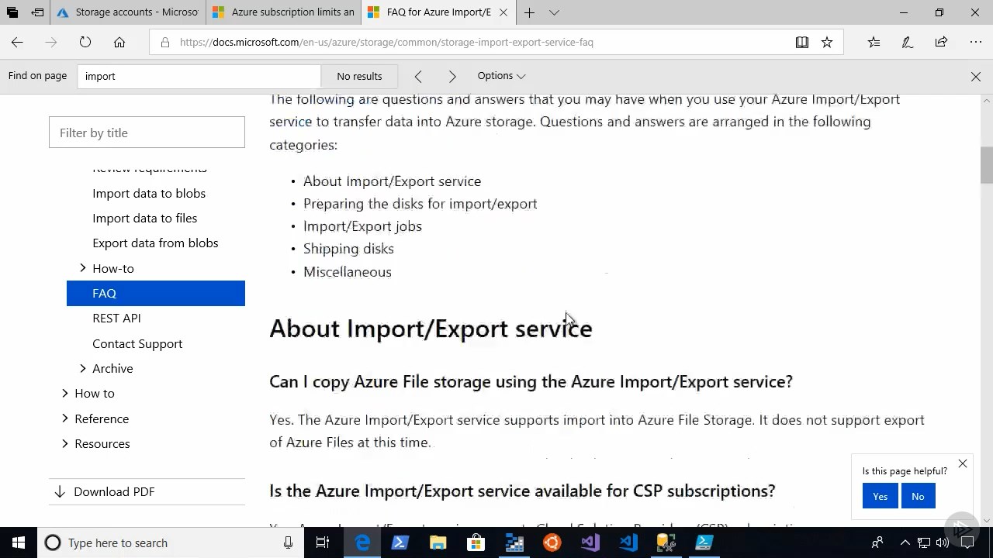Open Visual Studio Code blue icon in taskbar
Screen dimensions: 993x558
pyautogui.click(x=628, y=542)
